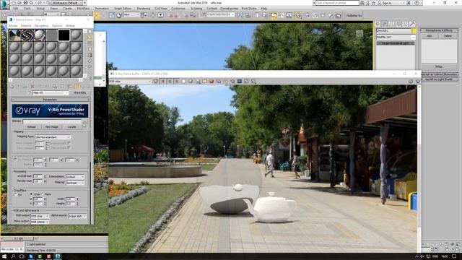The height and width of the screenshot is (260, 462).
Task: Click the Locate button
Action: click(71, 127)
